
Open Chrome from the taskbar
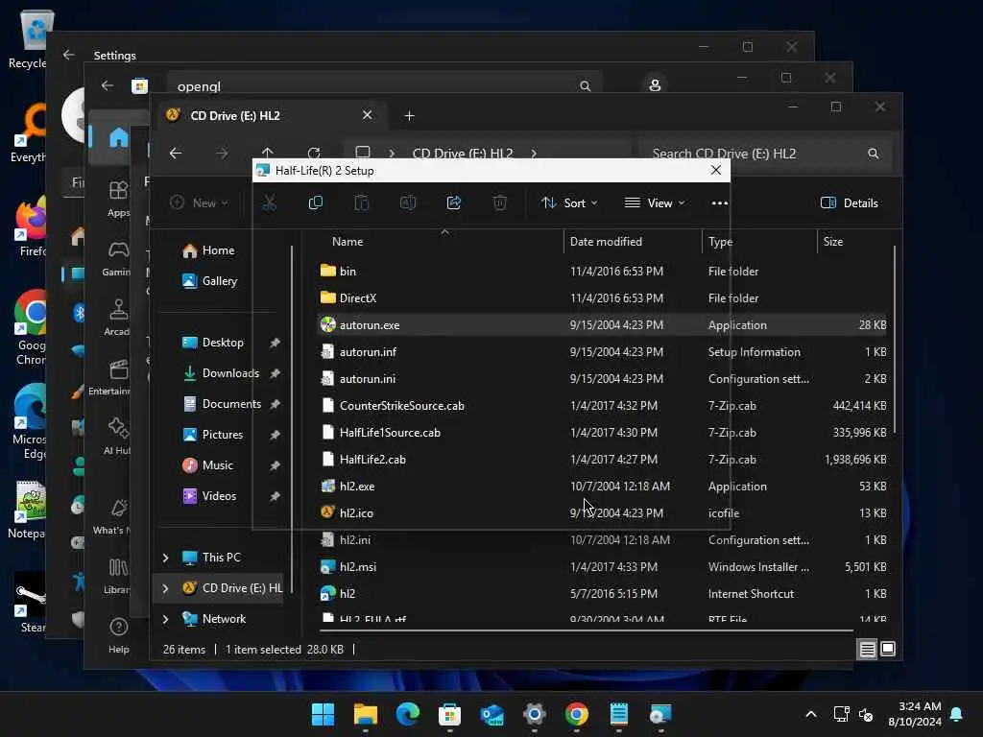[x=576, y=714]
